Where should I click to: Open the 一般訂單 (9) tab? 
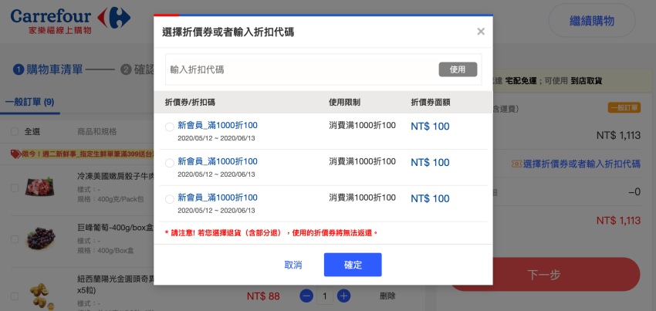point(29,102)
